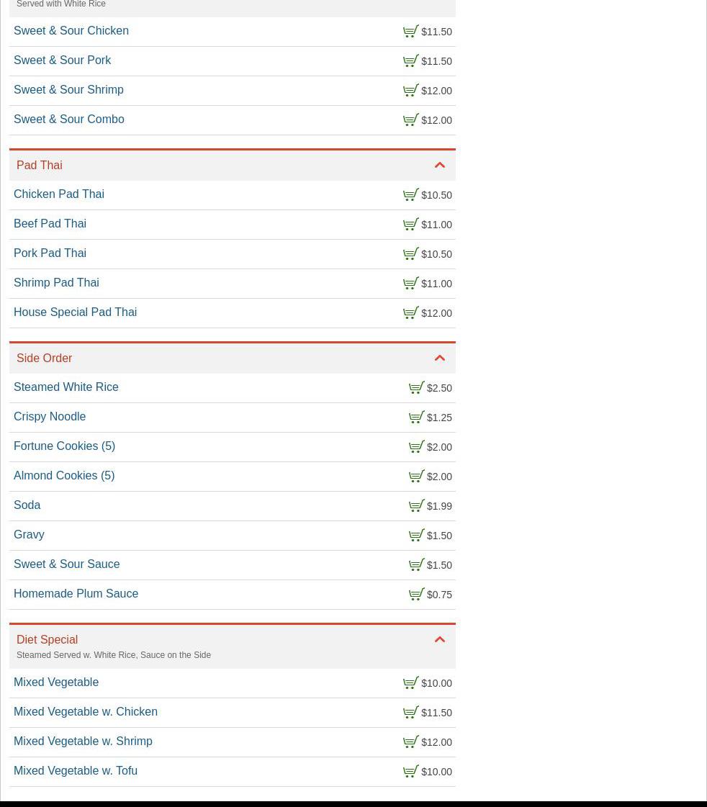Collapse the Side Order section chevron
Image resolution: width=707 pixels, height=807 pixels.
tap(439, 359)
